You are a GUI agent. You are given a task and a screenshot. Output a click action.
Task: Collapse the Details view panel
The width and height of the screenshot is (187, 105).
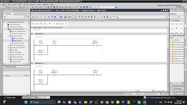click(x=4, y=67)
